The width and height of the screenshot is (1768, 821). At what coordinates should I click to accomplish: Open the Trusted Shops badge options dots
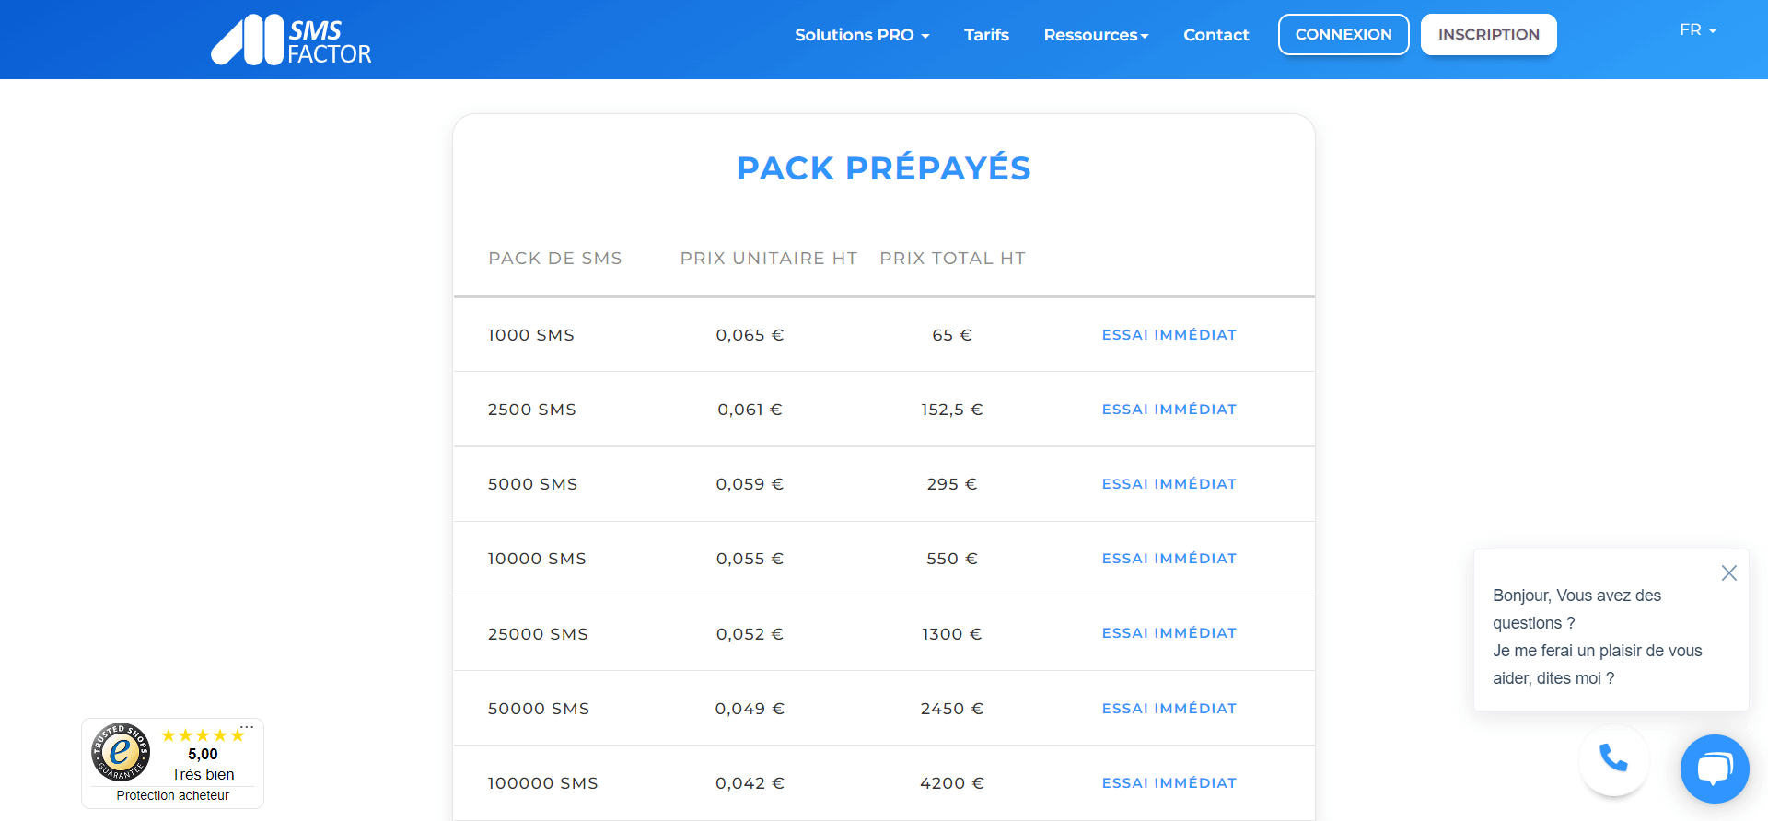pyautogui.click(x=247, y=728)
